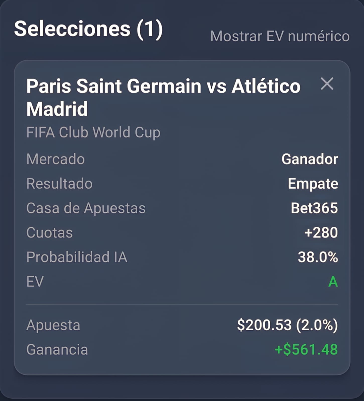Select the 38.0% AI probability value

318,257
